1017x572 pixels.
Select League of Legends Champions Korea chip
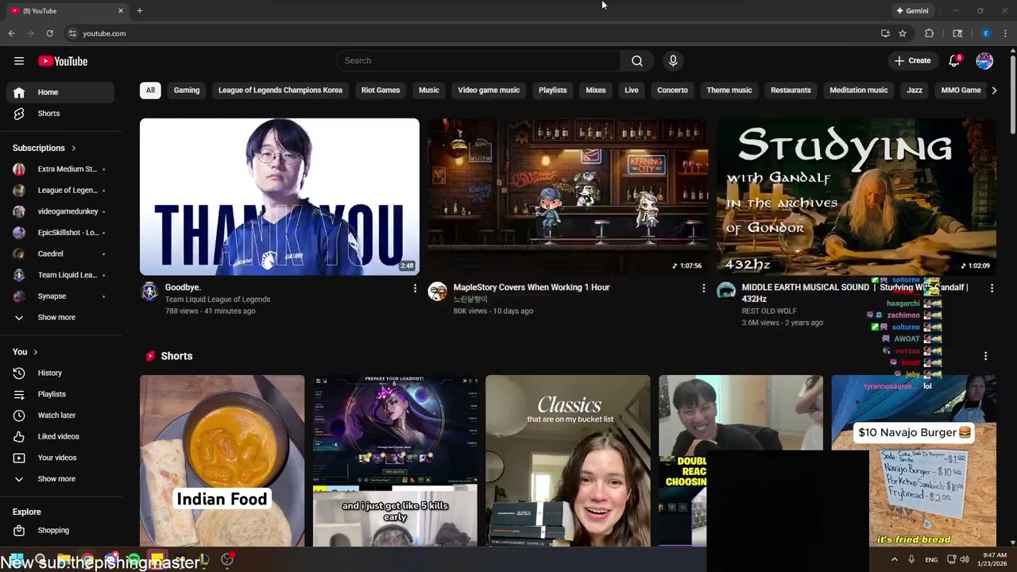[280, 91]
